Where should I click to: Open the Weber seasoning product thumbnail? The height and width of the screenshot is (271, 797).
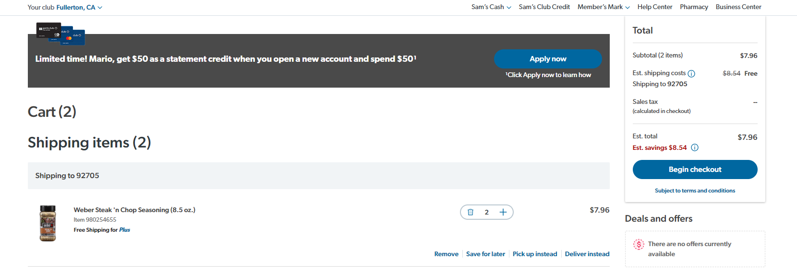coord(48,223)
